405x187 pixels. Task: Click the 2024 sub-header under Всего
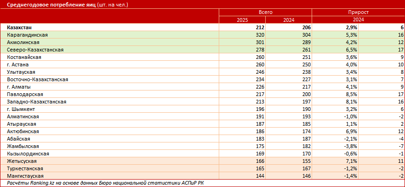click(288, 20)
